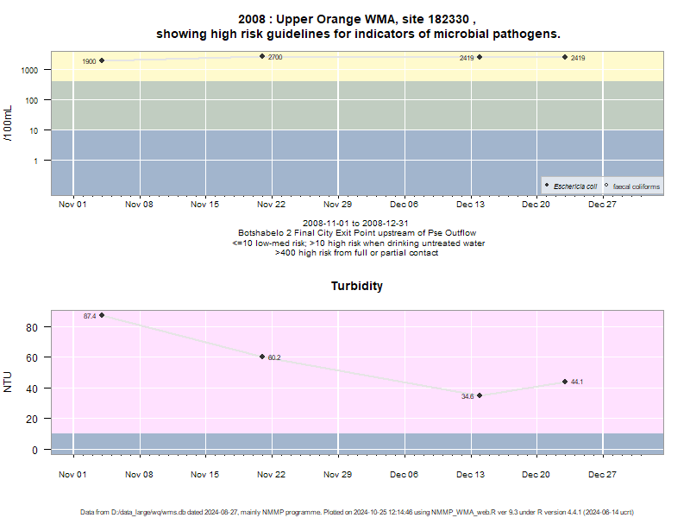Click the pink turbidity plot background
690x518 pixels.
point(357,372)
